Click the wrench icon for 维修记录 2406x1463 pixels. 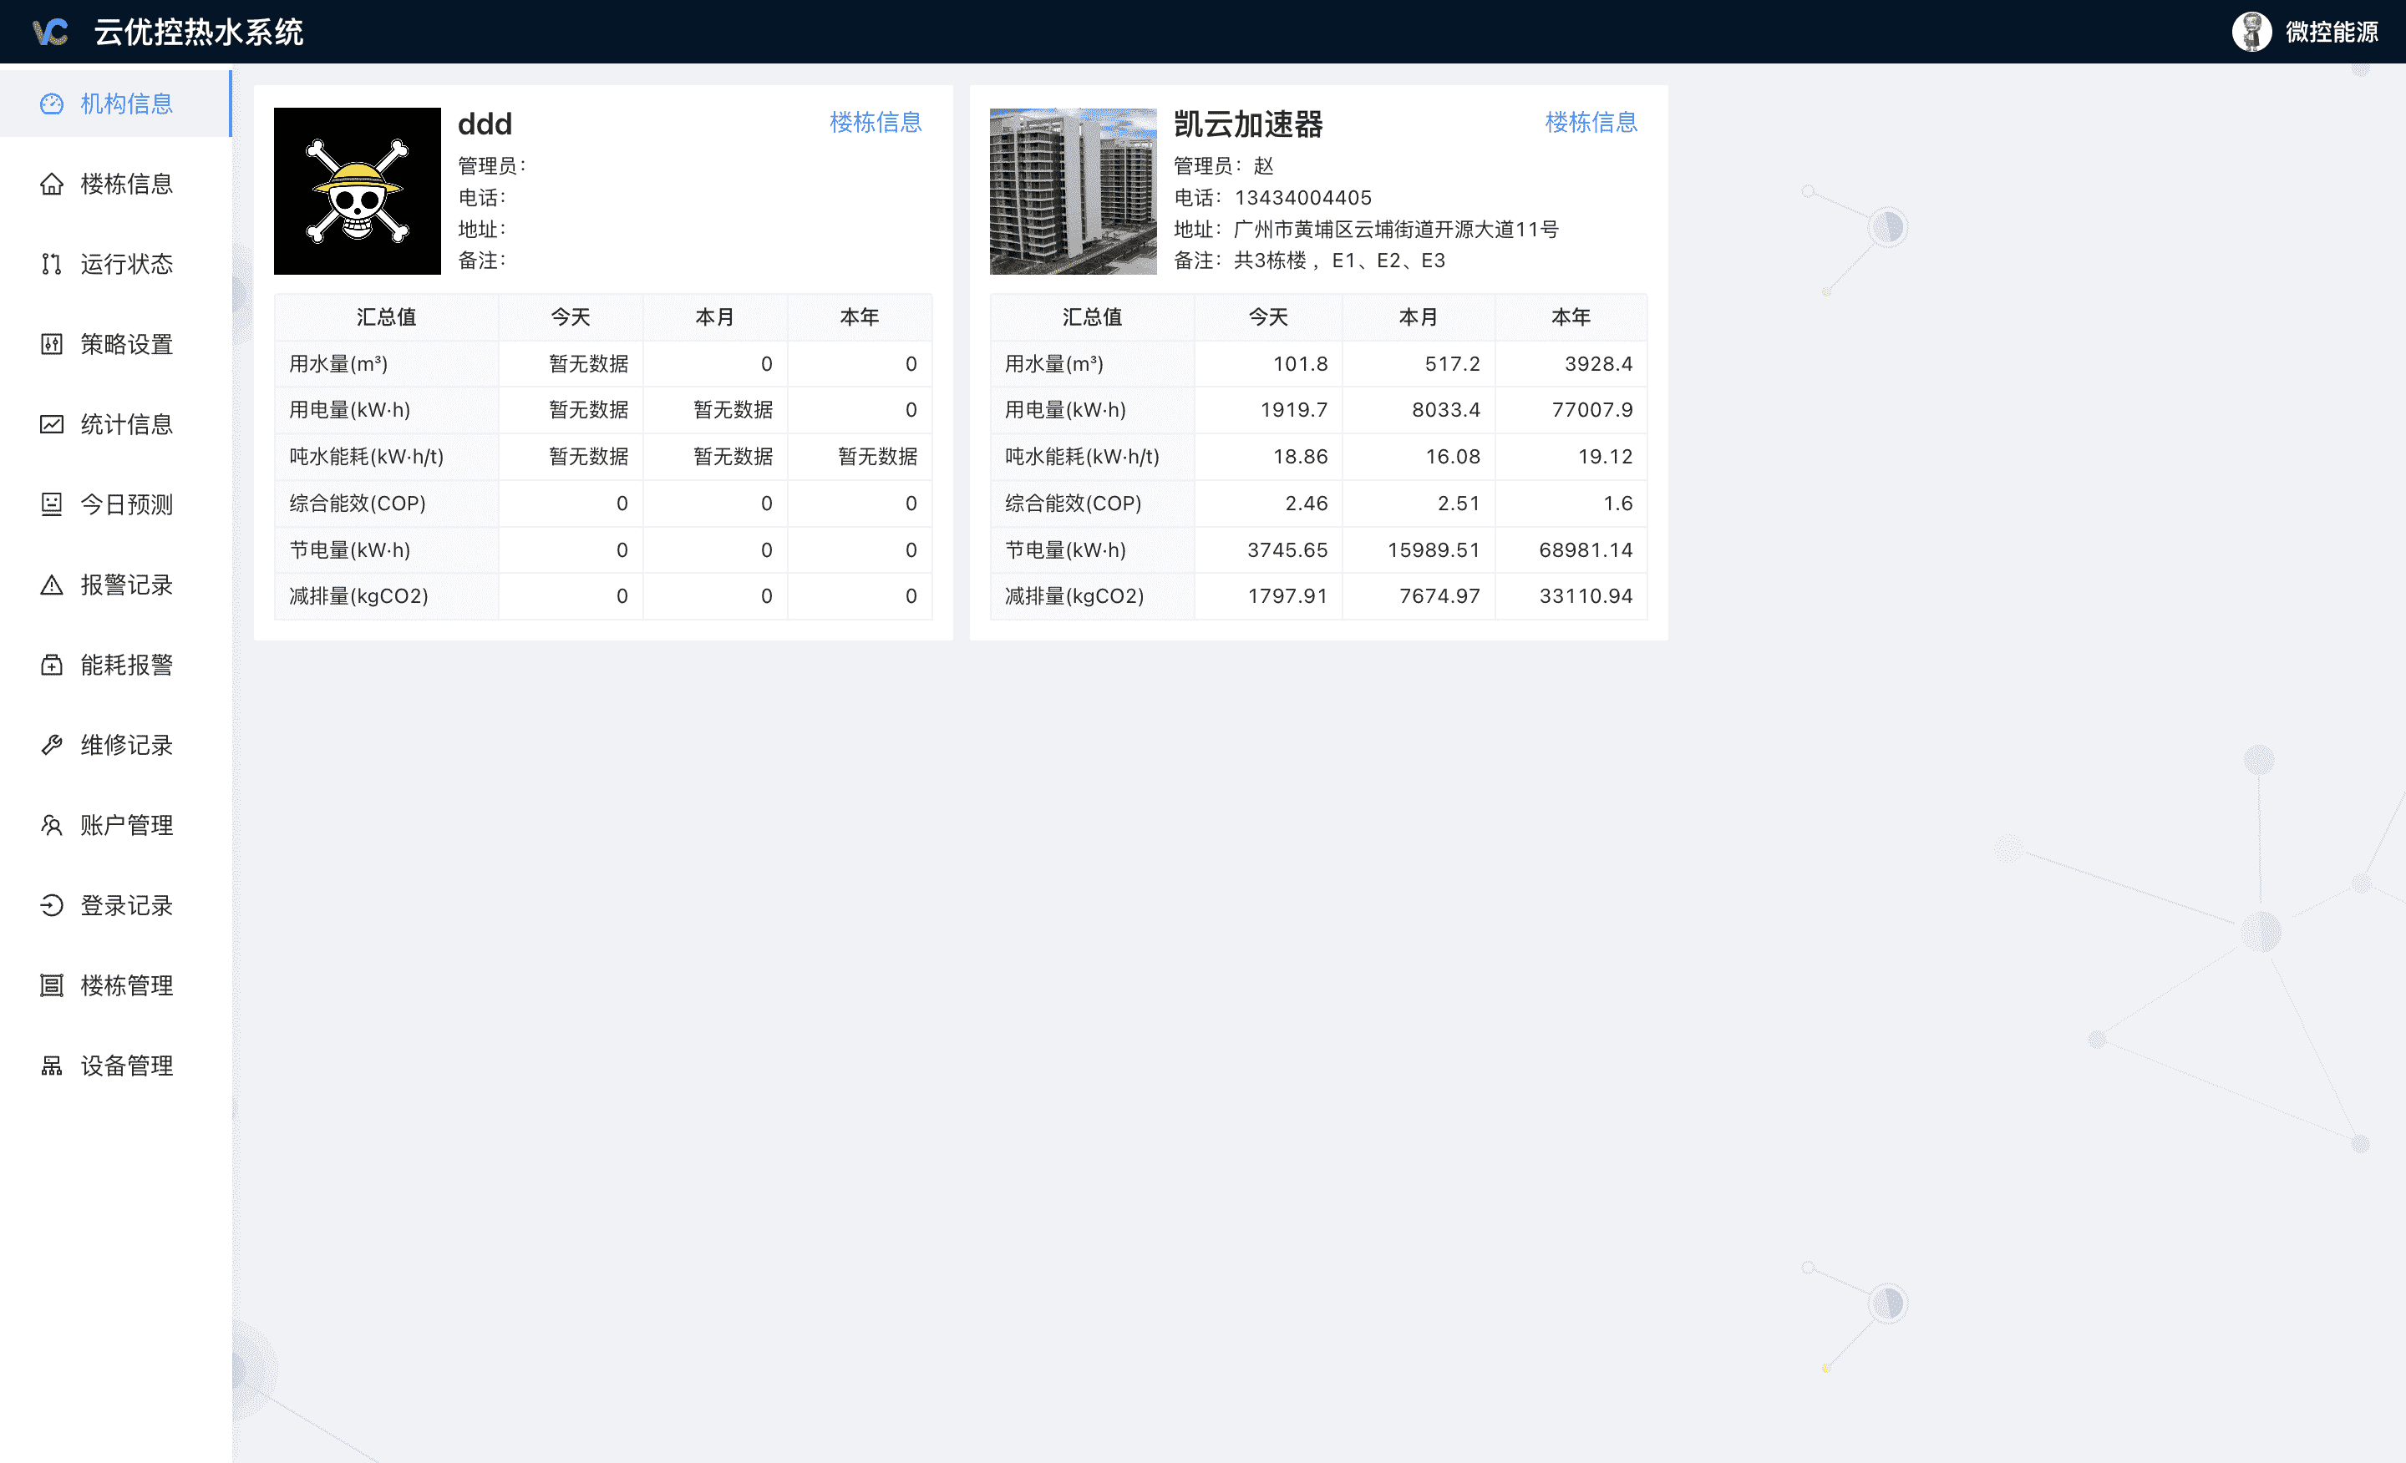click(52, 745)
